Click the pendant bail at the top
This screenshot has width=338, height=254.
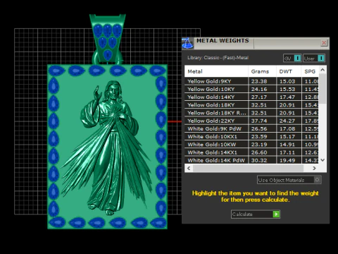click(108, 39)
